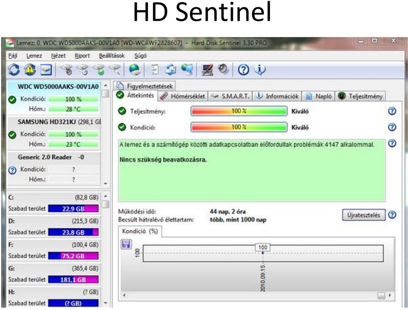Click green check icon of WDC WD5000AAKS disk
Screen dimensions: 408x310
point(12,100)
